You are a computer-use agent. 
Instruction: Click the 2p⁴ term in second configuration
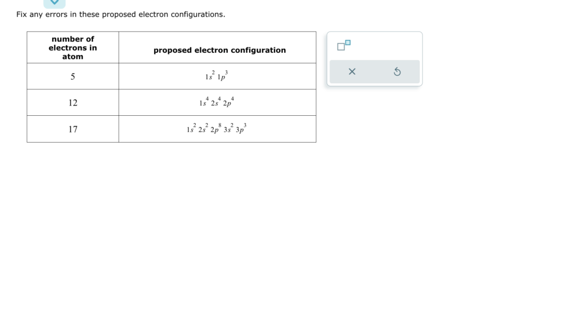[x=228, y=103]
